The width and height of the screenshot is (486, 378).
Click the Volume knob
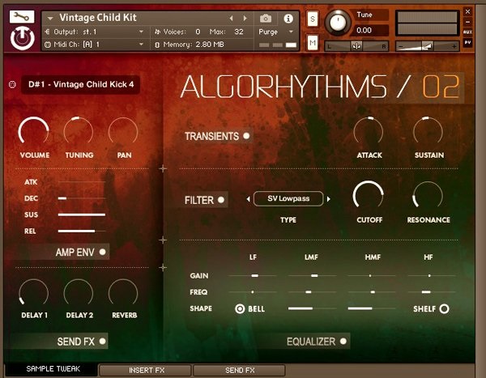(34, 132)
